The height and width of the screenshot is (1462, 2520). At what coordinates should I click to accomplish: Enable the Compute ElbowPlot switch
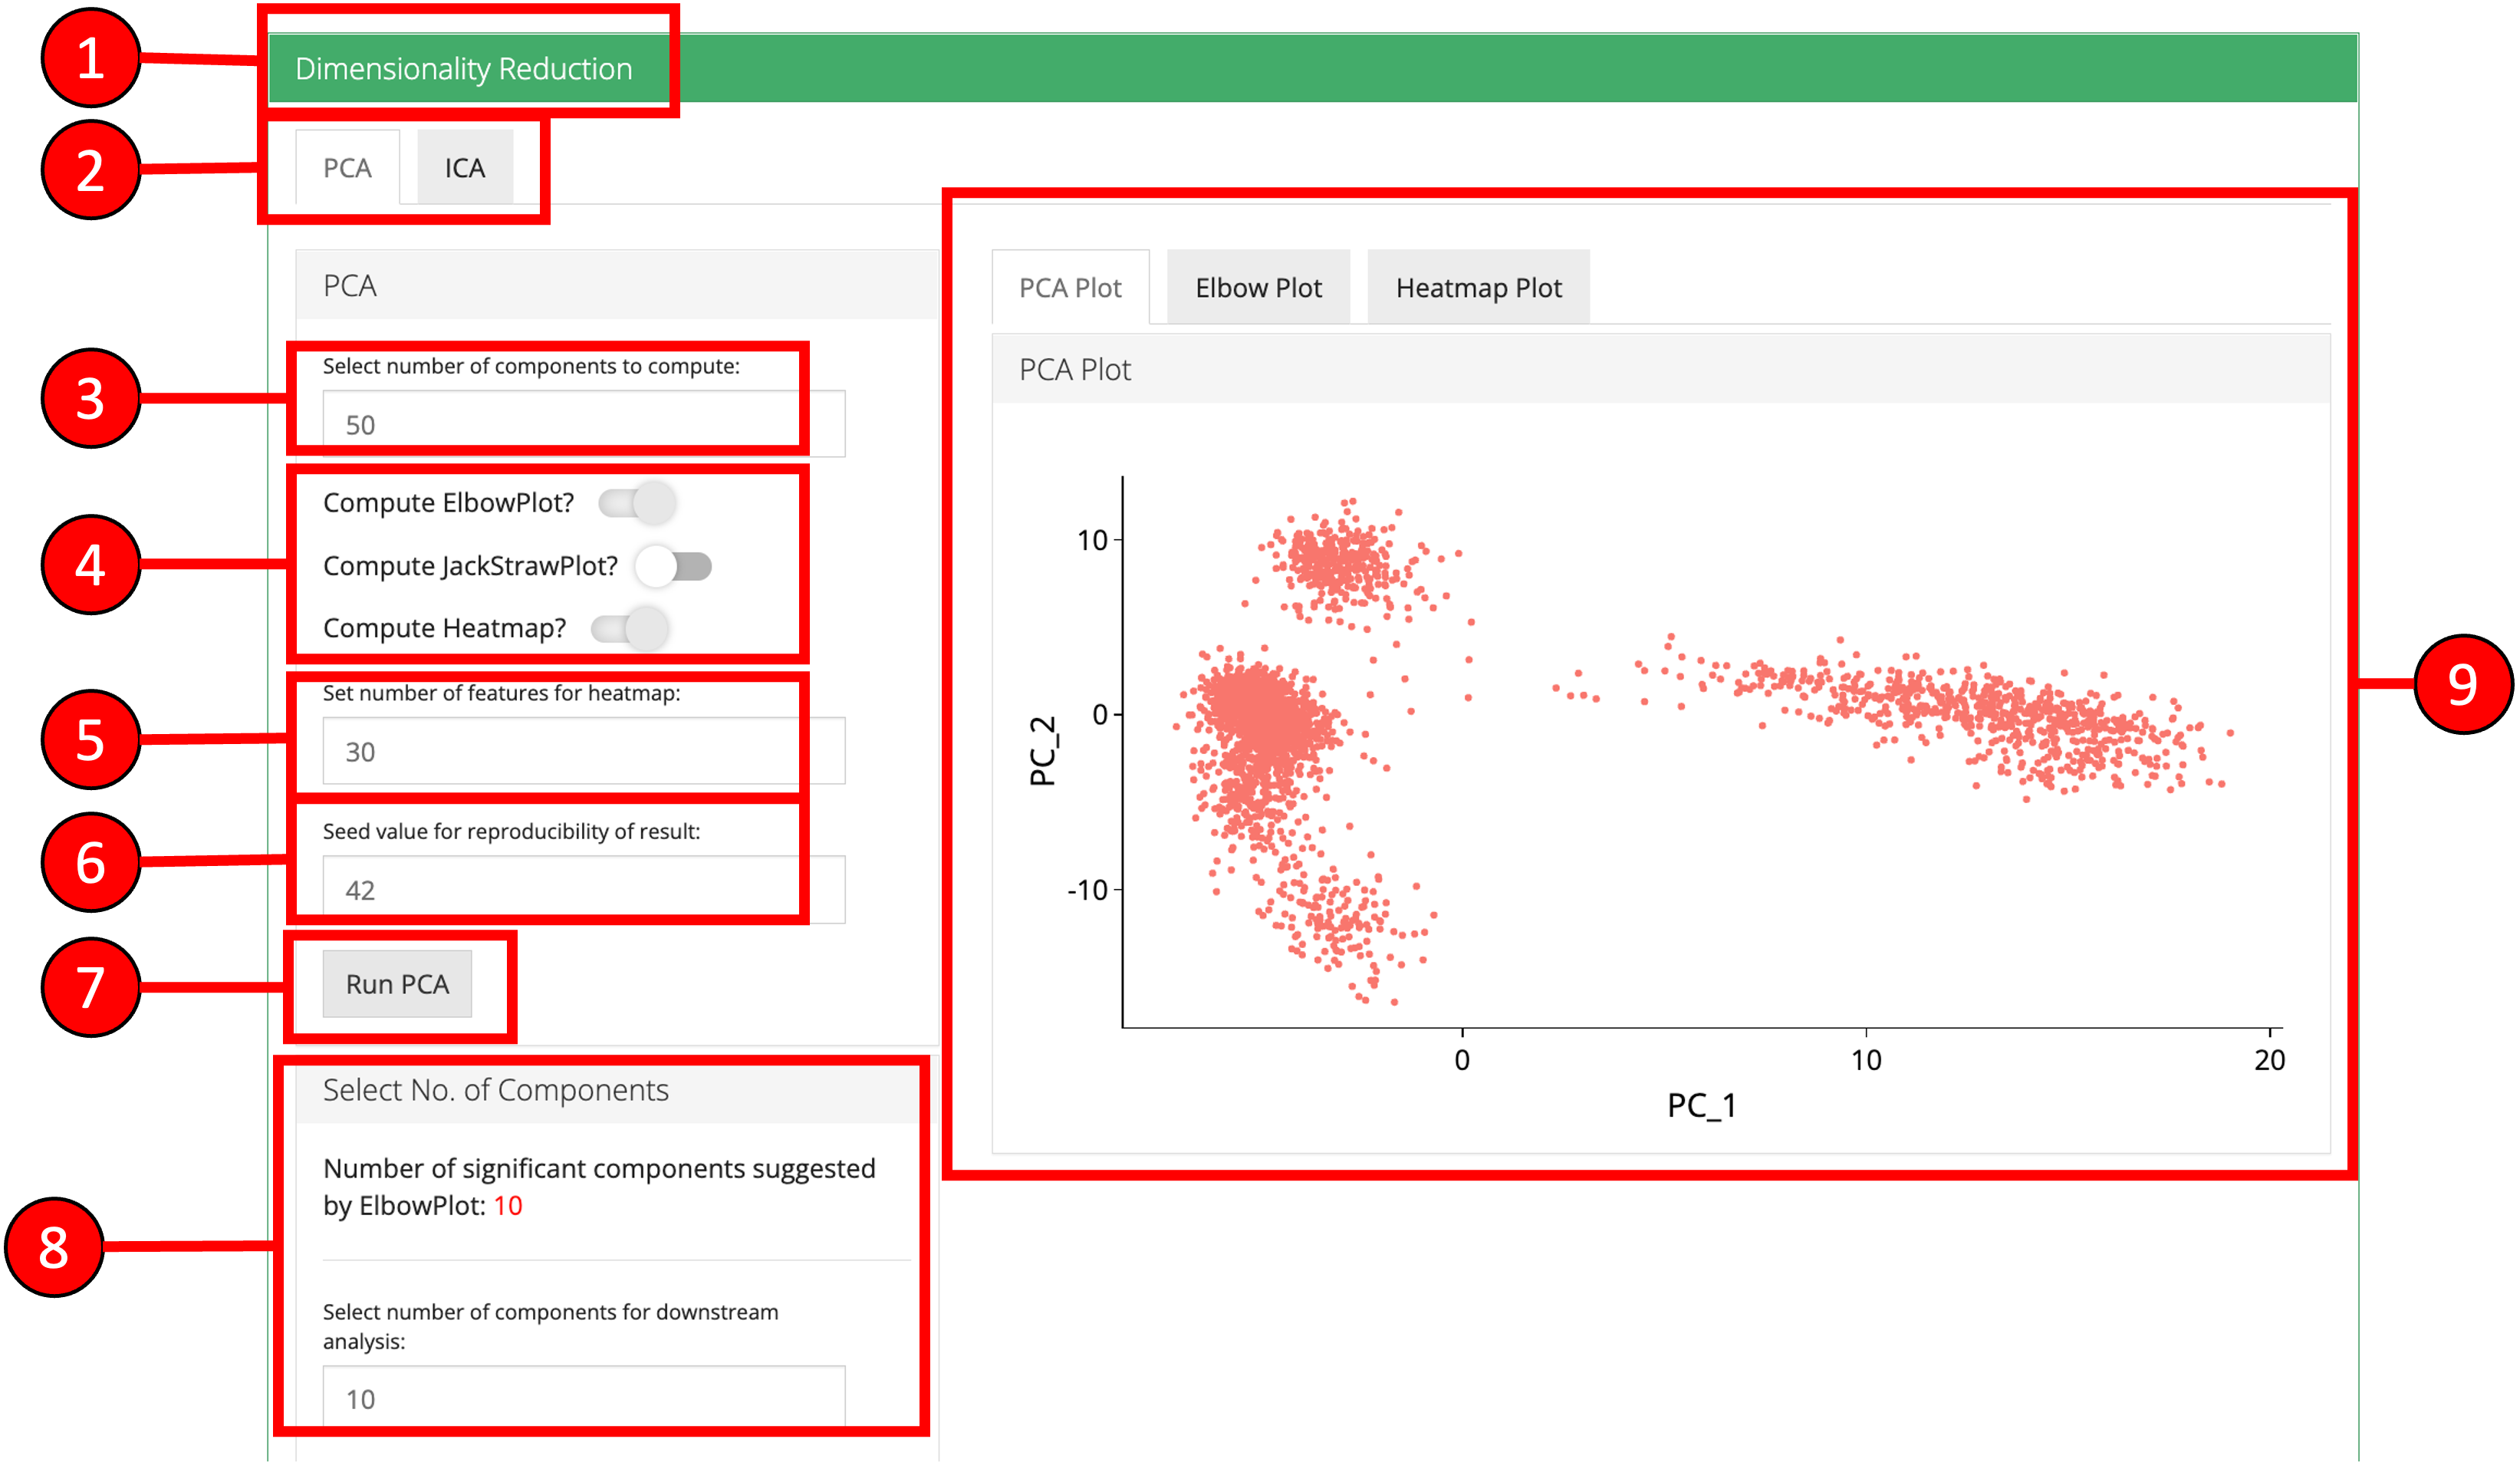(x=637, y=503)
